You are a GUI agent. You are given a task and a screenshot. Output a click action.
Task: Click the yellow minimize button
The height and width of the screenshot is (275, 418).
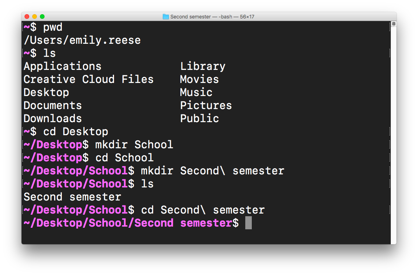tap(34, 17)
